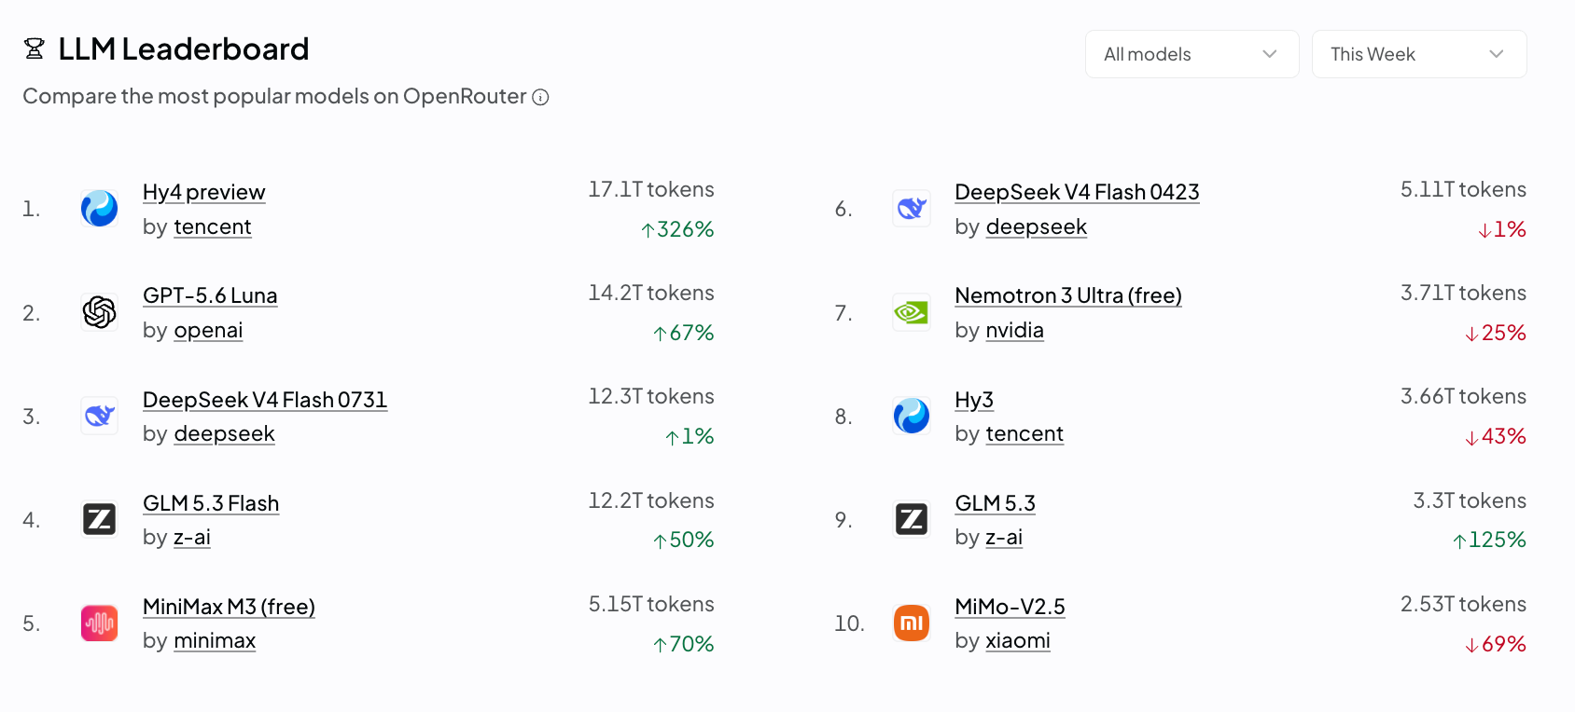1575x712 pixels.
Task: Click the OpenAI logo beside GPT-5.6 Luna
Action: [99, 312]
